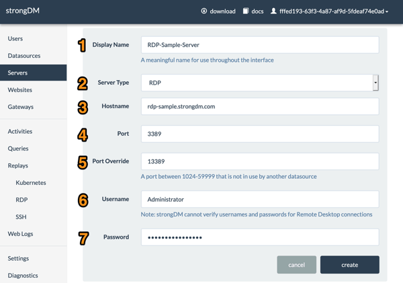Open the download link in header

[222, 11]
